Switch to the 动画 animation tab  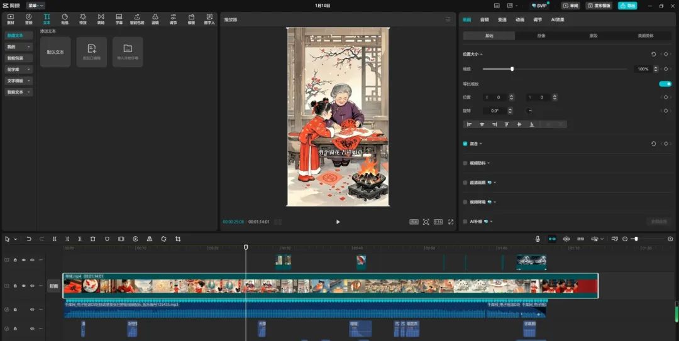tap(520, 19)
